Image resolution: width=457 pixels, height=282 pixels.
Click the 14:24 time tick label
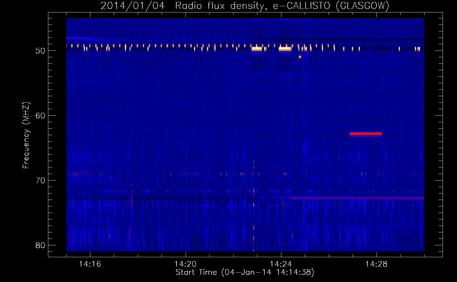point(281,264)
